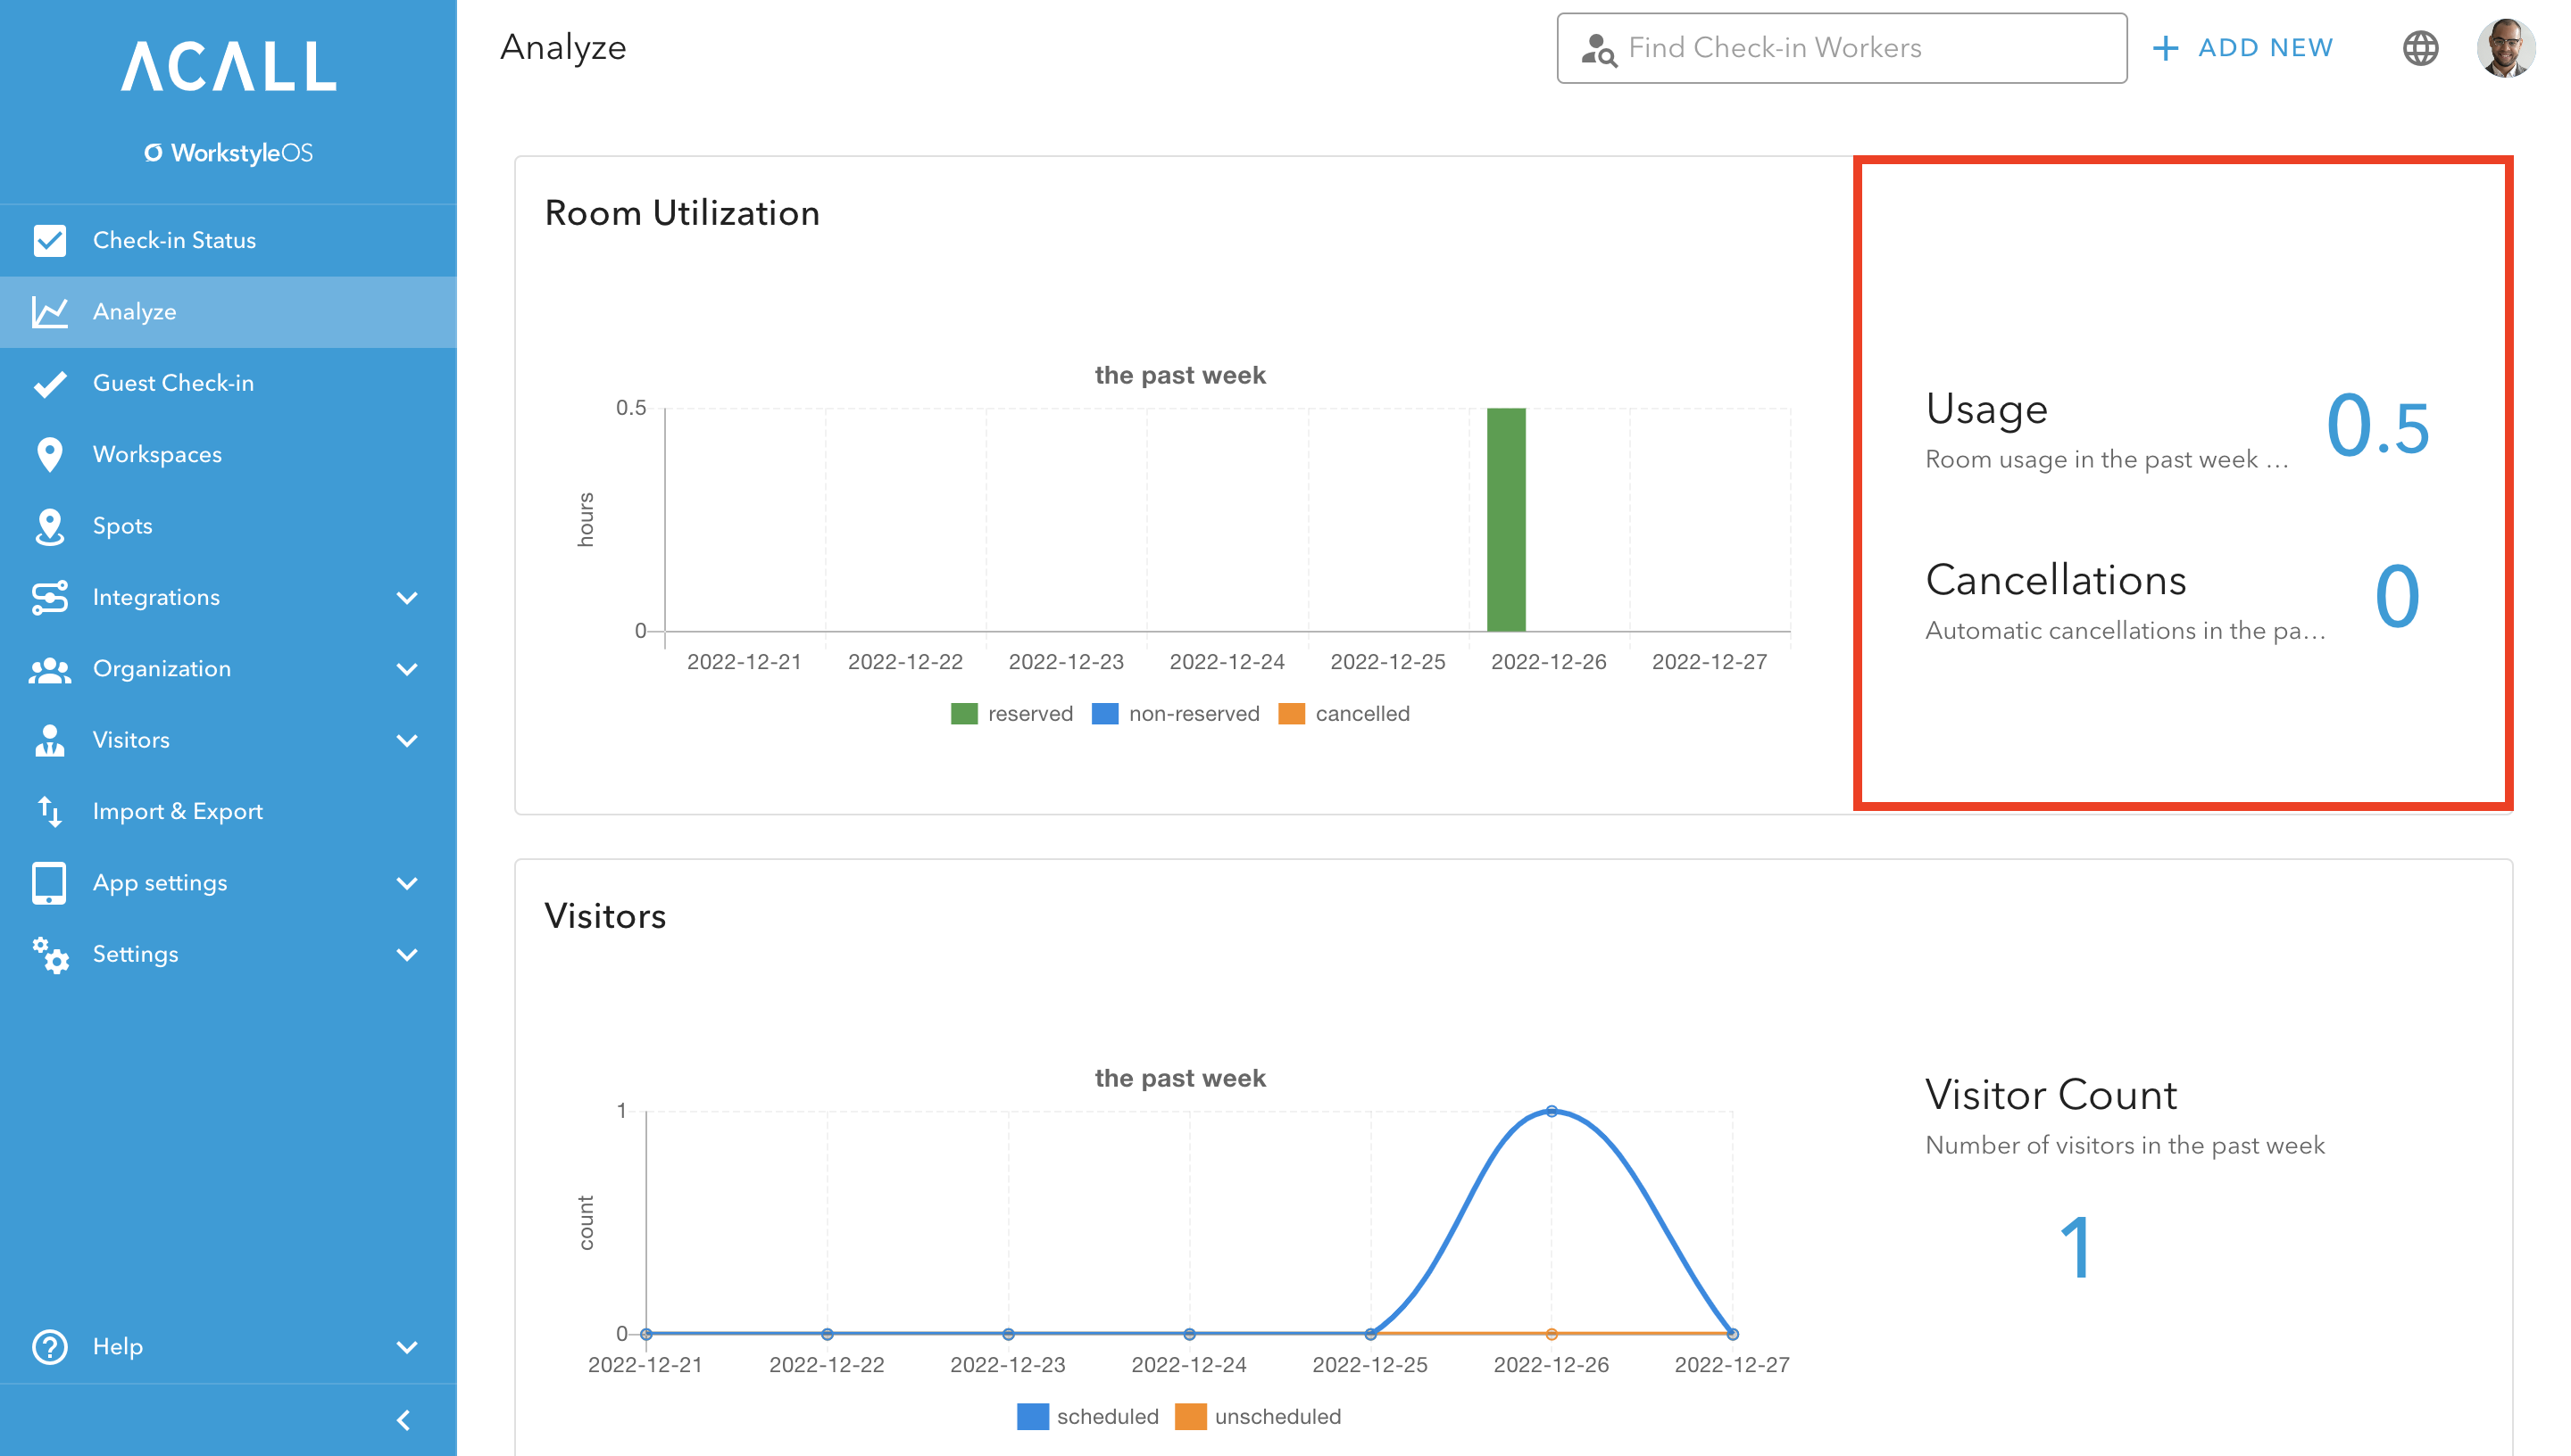The width and height of the screenshot is (2571, 1456).
Task: Expand the Settings sidebar menu
Action: (x=134, y=953)
